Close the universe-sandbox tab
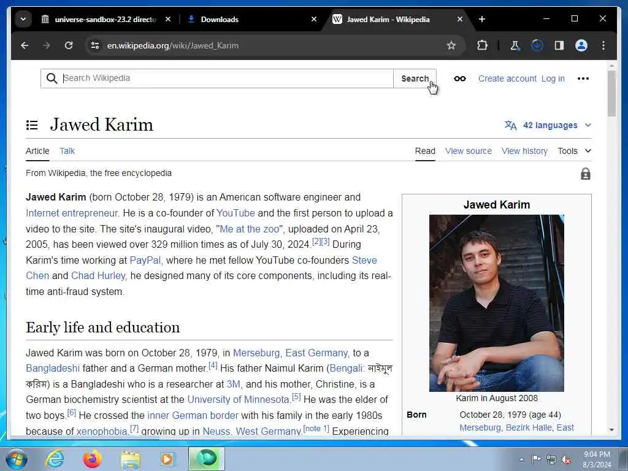Image resolution: width=628 pixels, height=471 pixels. coord(168,19)
